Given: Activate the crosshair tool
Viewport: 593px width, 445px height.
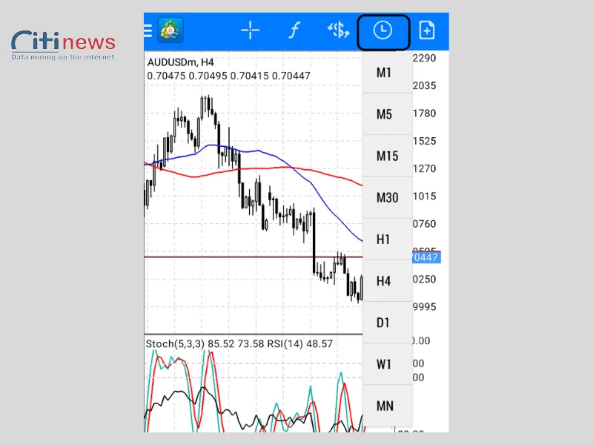Looking at the screenshot, I should pyautogui.click(x=250, y=30).
